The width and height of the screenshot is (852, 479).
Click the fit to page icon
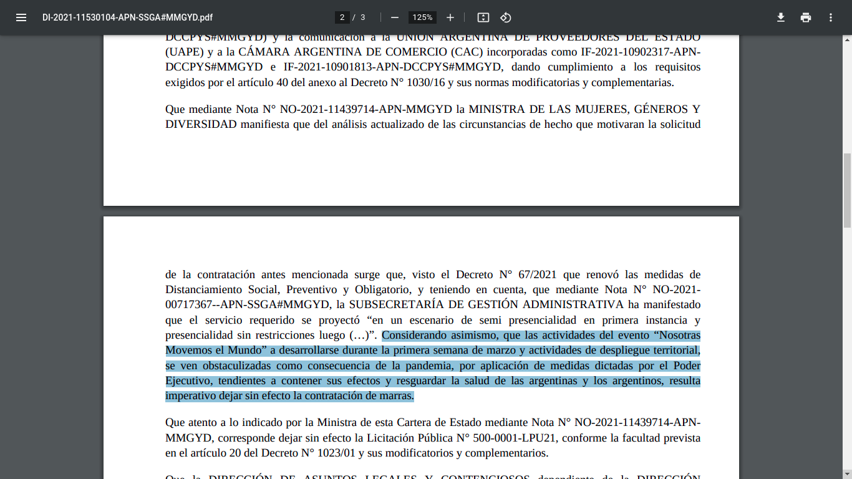[483, 17]
